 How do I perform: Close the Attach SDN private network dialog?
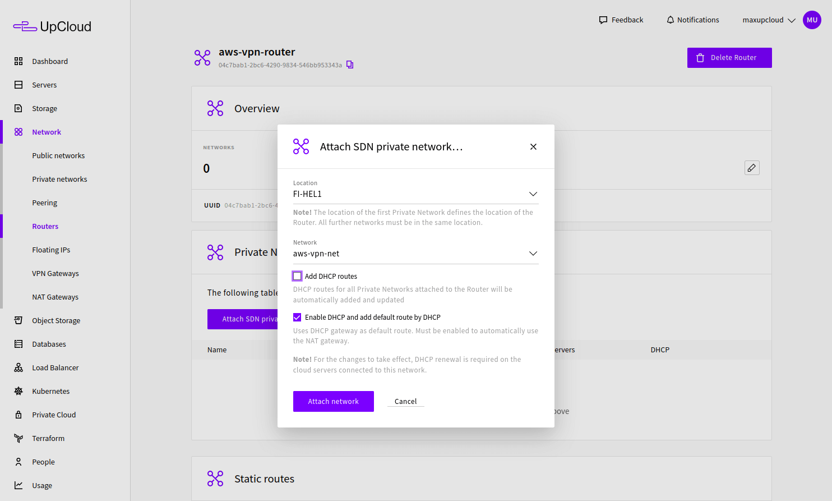pyautogui.click(x=533, y=146)
